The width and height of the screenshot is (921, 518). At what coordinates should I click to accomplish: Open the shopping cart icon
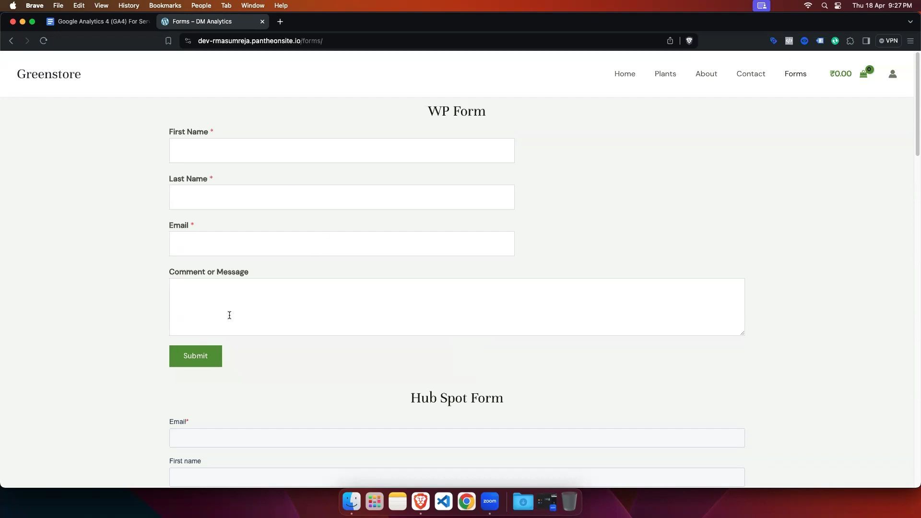coord(863,74)
